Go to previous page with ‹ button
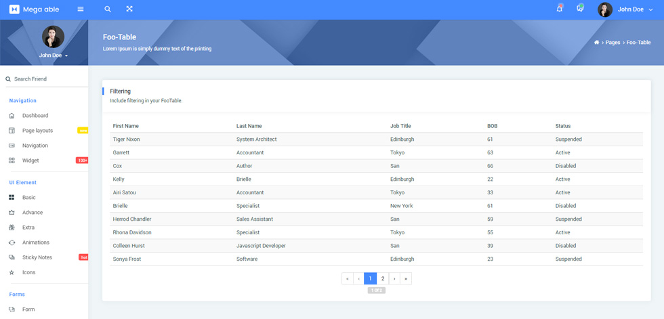The height and width of the screenshot is (319, 664). (358, 278)
